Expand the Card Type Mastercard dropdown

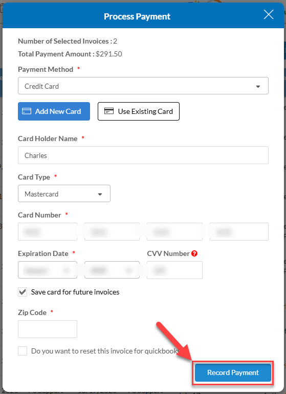point(64,193)
